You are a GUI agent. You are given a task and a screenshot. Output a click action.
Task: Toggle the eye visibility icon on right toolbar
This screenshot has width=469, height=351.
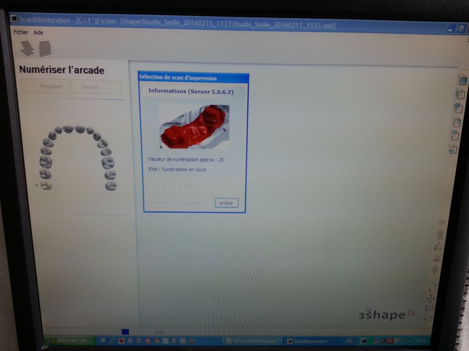(x=442, y=223)
